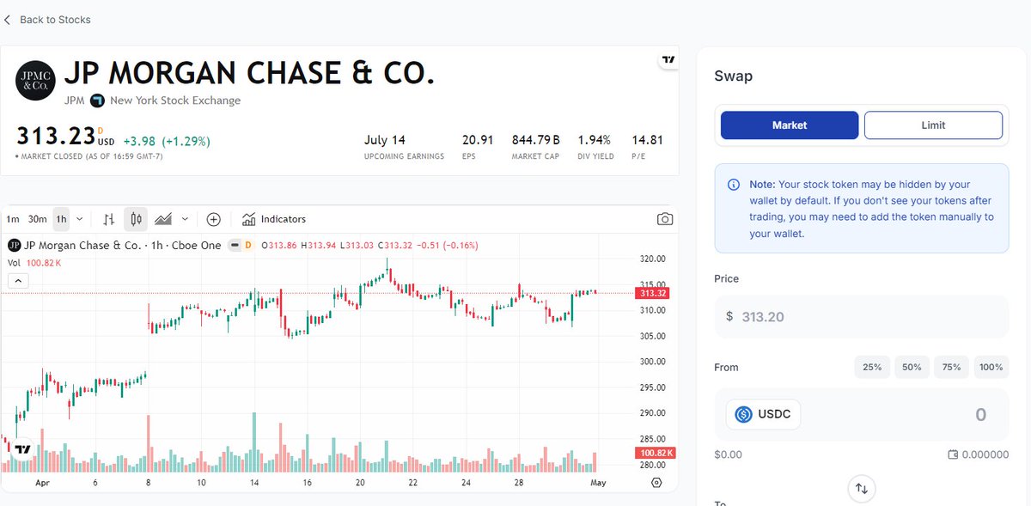Click the From amount input showing 0
Screen dimensions: 1031x506
tap(980, 415)
